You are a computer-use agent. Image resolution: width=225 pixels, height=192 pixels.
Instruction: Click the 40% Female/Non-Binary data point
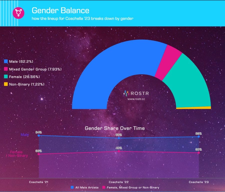119,151
